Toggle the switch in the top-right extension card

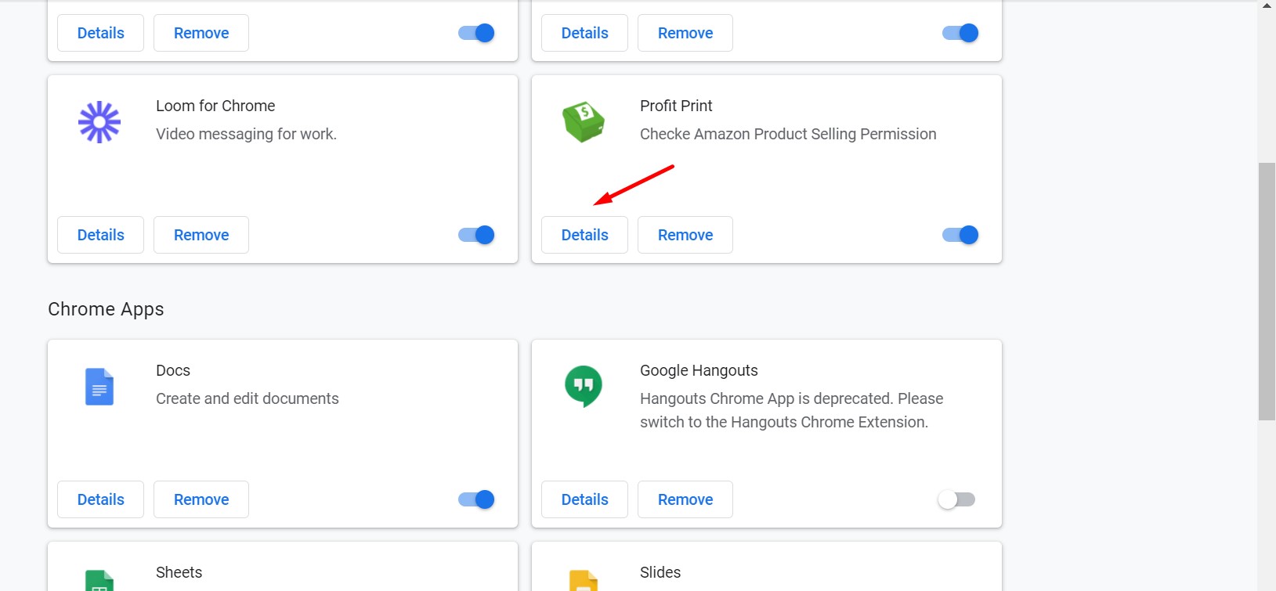(x=960, y=33)
